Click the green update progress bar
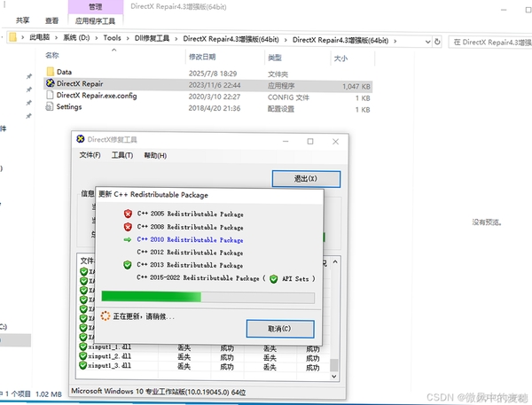 tap(208, 297)
